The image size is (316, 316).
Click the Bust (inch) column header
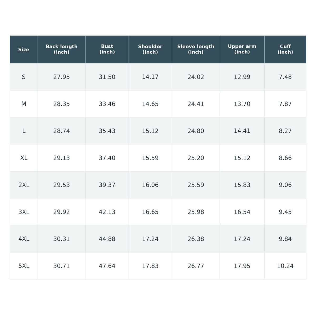[107, 50]
